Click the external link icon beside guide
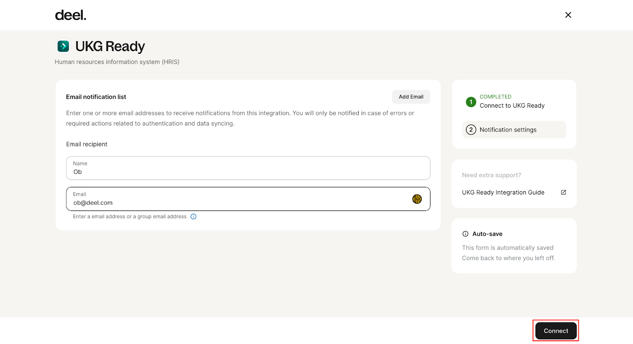Image resolution: width=633 pixels, height=344 pixels. [563, 192]
